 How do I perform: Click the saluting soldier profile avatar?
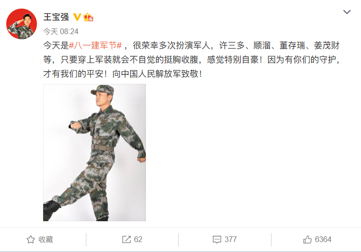[x=21, y=24]
